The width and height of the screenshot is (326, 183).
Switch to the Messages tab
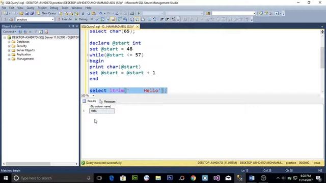107,102
